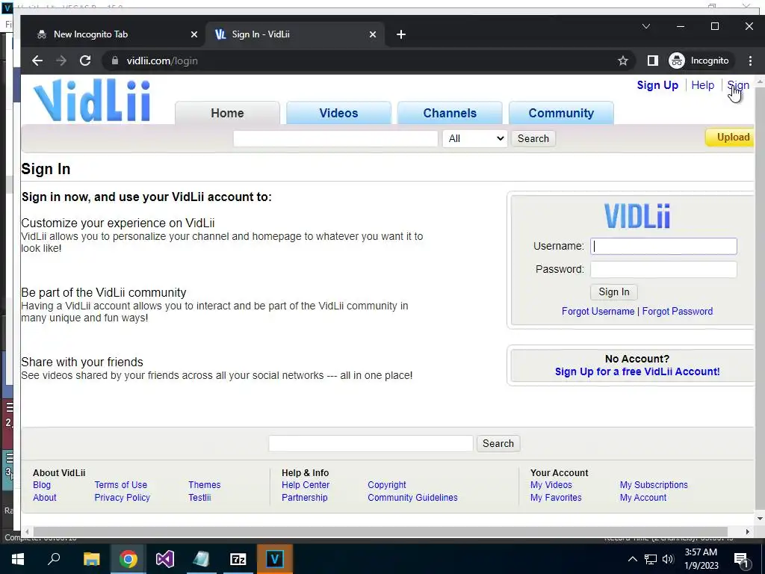Open the Home navigation tab
The width and height of the screenshot is (765, 574).
coord(227,113)
